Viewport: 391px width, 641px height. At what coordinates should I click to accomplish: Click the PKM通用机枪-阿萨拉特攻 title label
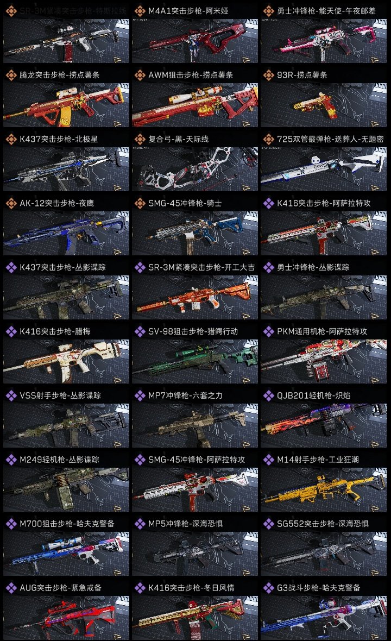pos(322,331)
